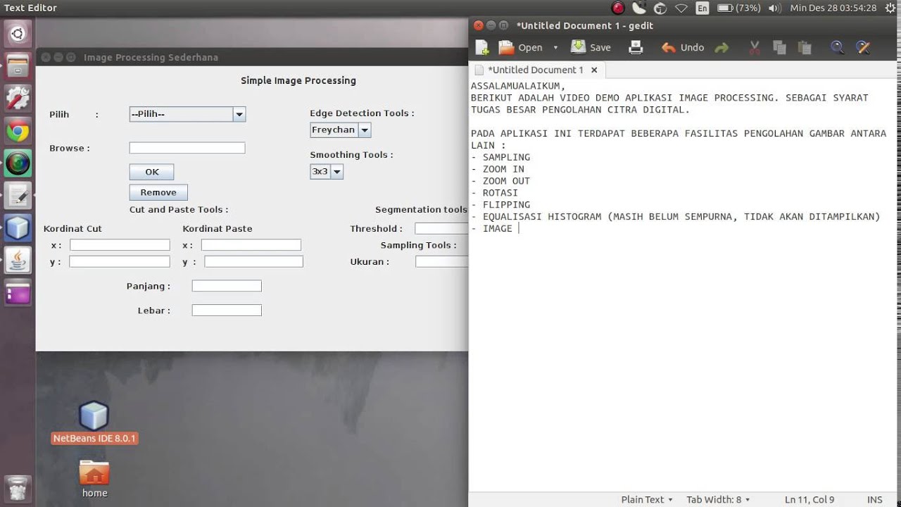Open the Plain Text language selector

[647, 499]
